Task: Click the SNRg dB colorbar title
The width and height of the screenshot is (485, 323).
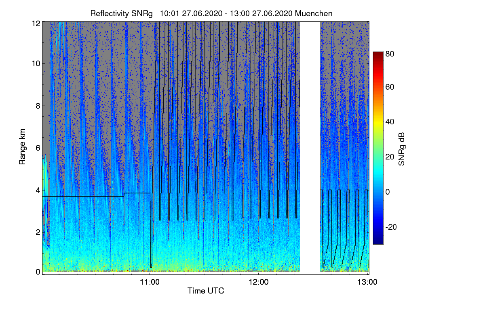Action: [x=402, y=148]
